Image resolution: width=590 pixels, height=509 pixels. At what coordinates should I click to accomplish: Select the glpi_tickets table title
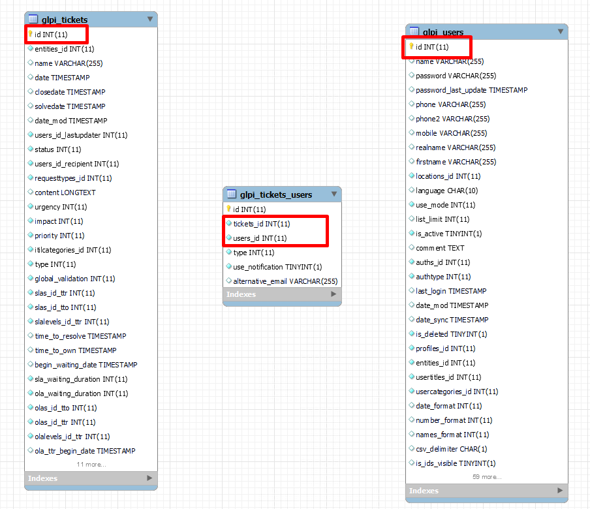[65, 20]
